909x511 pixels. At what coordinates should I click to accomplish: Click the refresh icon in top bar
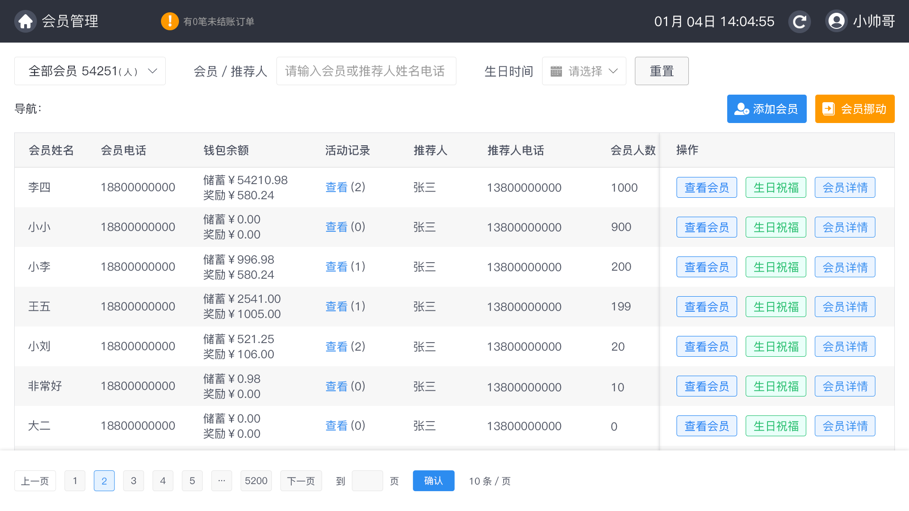[x=800, y=21]
